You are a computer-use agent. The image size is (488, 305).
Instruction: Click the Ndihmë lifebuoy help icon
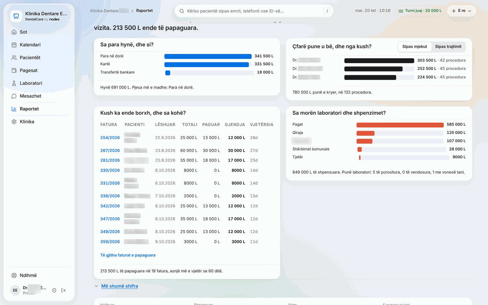(14, 275)
